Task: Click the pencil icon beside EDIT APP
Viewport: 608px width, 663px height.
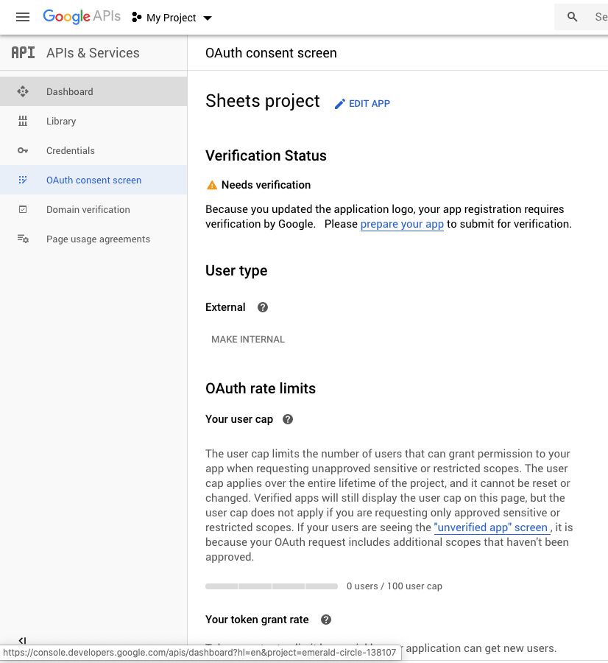Action: [x=339, y=104]
